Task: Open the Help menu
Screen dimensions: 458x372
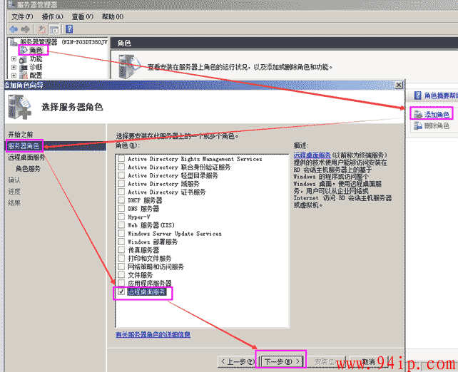Action: 113,16
